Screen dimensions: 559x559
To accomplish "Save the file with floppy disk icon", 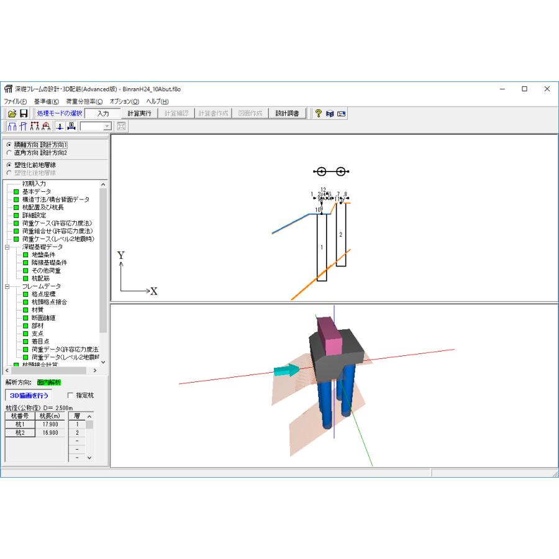I will coord(24,114).
